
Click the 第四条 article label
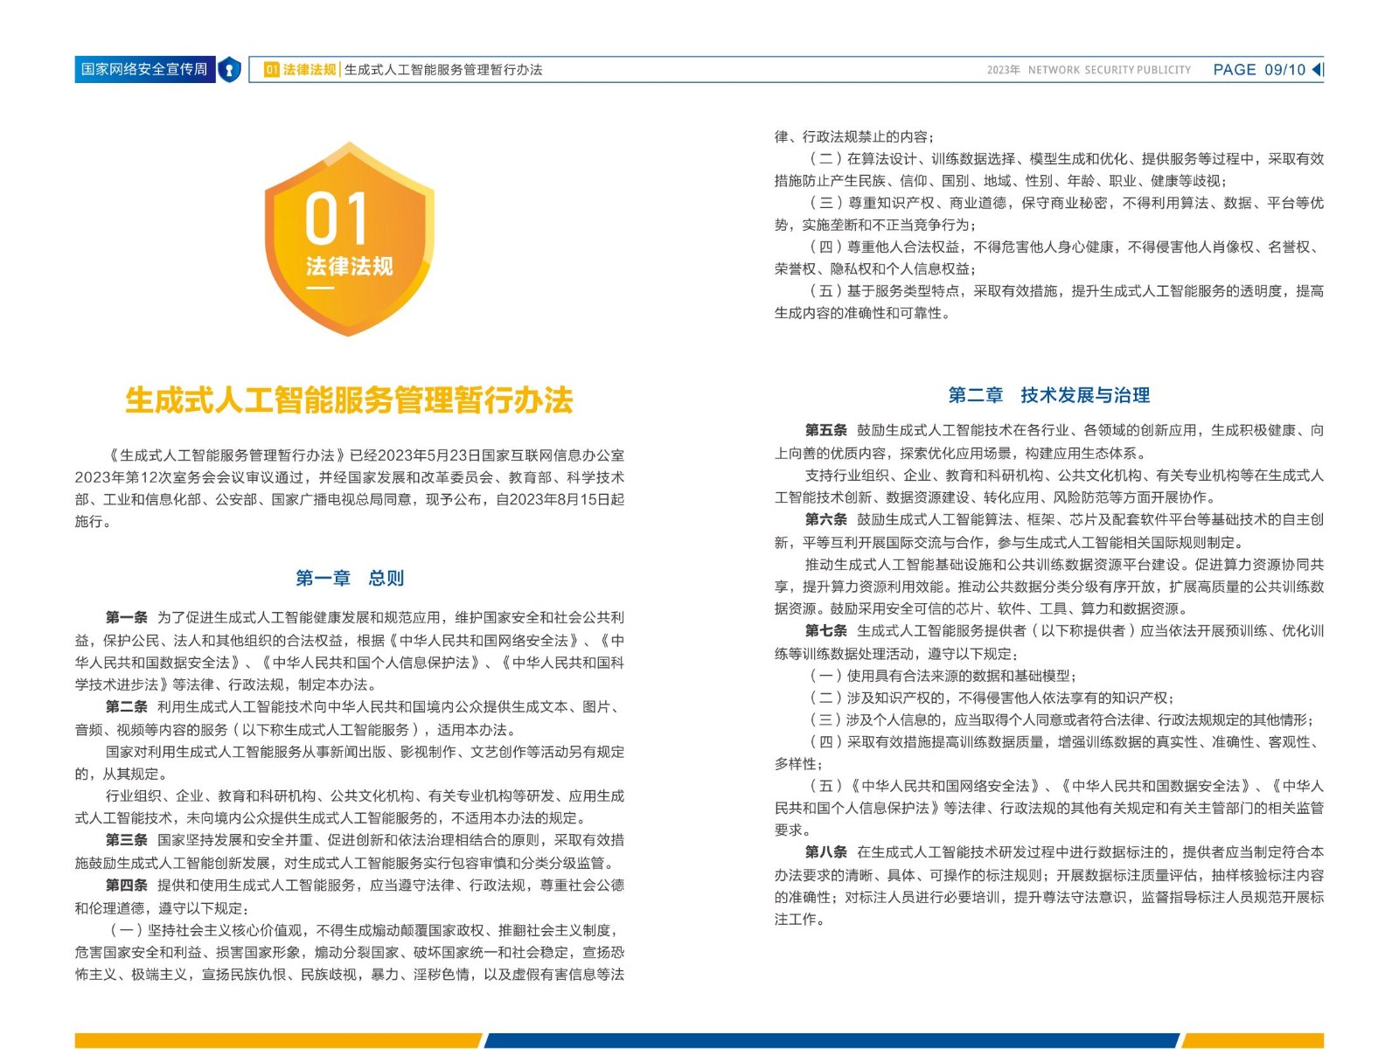[x=127, y=886]
